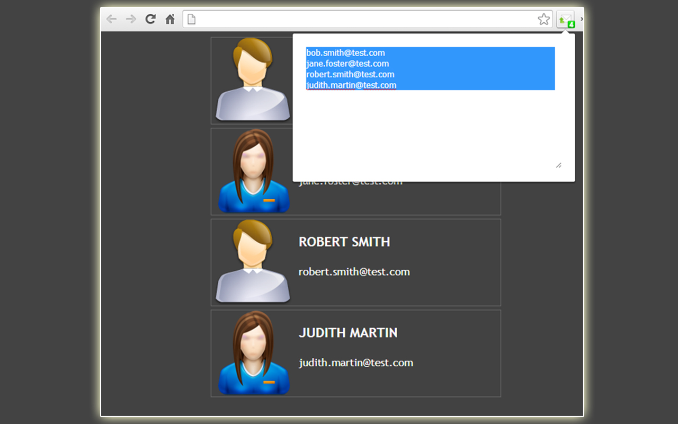Select jane.foster@test.com in the popup list
The image size is (678, 424).
click(347, 63)
